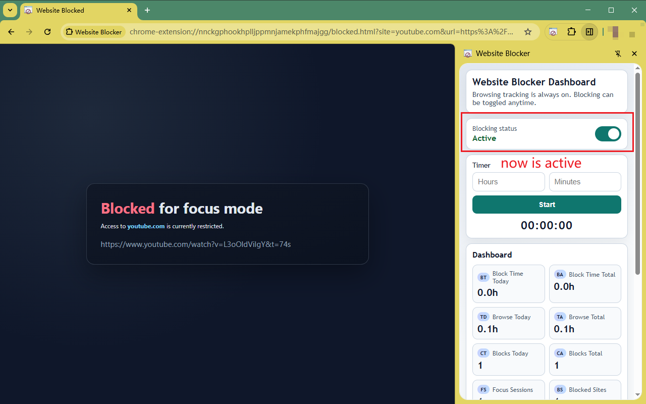
Task: Select the Website Blocked tab
Action: pos(79,10)
